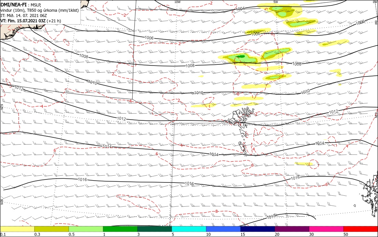Click the "1018" isobar label
The height and width of the screenshot is (237, 378).
click(271, 217)
